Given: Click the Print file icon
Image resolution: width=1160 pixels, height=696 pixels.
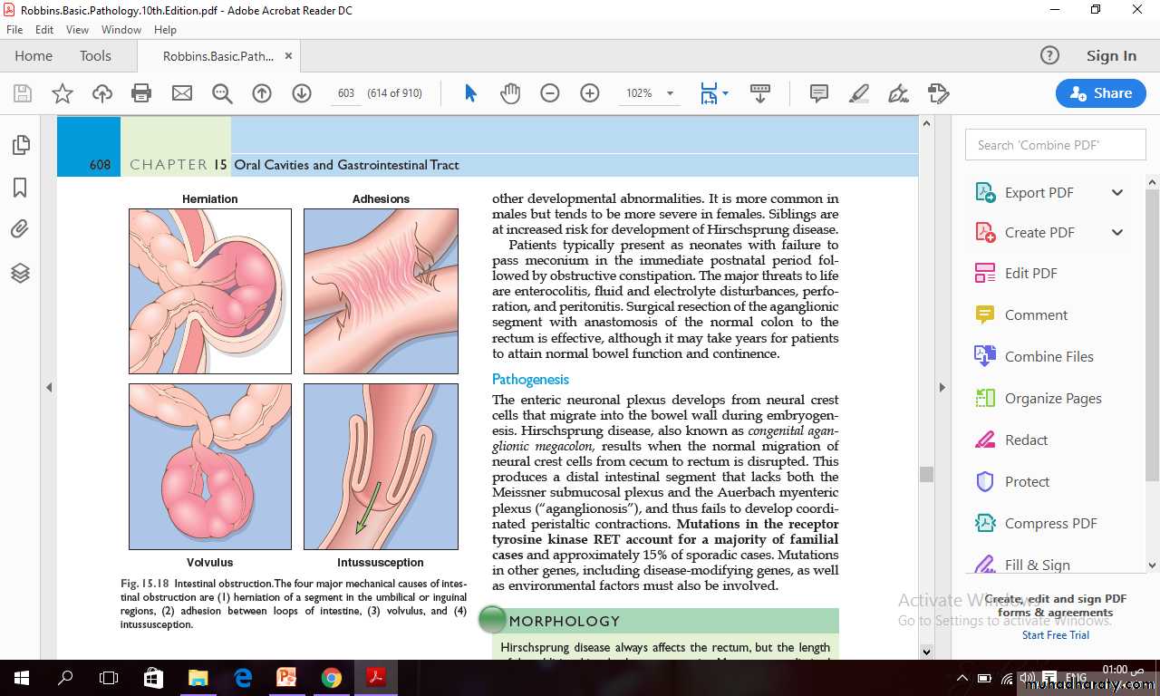Looking at the screenshot, I should click(141, 93).
